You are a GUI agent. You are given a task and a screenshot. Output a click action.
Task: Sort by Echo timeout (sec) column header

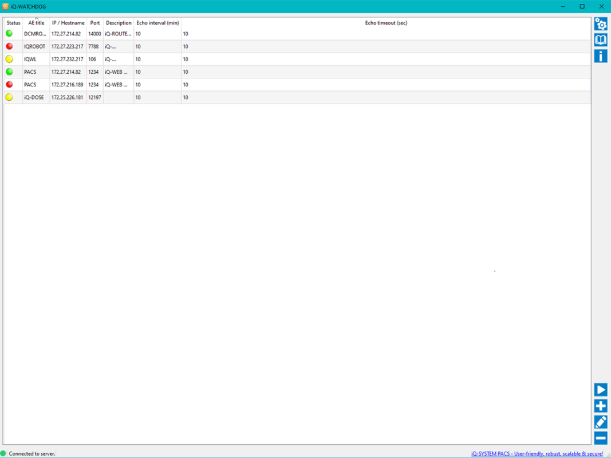386,23
